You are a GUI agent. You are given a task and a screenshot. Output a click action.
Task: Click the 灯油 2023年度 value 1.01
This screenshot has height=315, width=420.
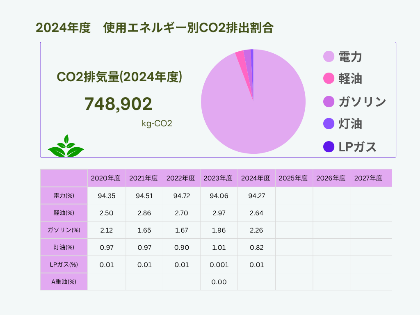click(x=219, y=247)
